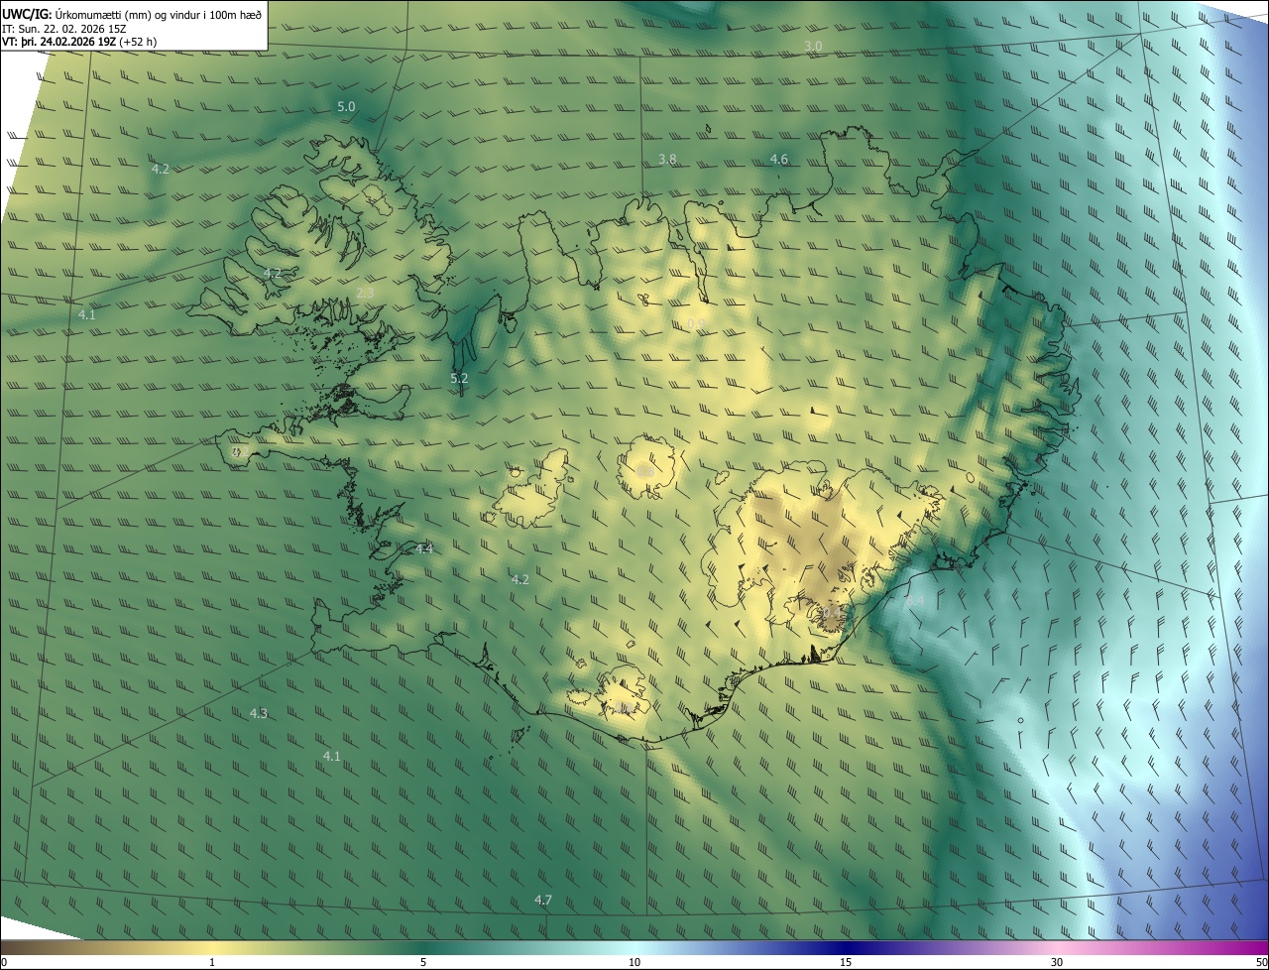
Task: Click the valid time 'VT: þri. 24.02.2026 19Z'
Action: 58,41
